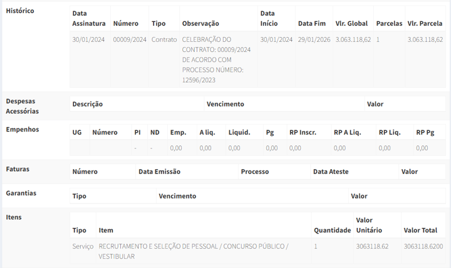Click the Liquid. column header in Empenhos
The width and height of the screenshot is (451, 268).
tap(239, 133)
